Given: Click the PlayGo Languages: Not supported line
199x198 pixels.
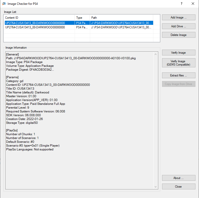Looking at the screenshot, I should (30, 149).
